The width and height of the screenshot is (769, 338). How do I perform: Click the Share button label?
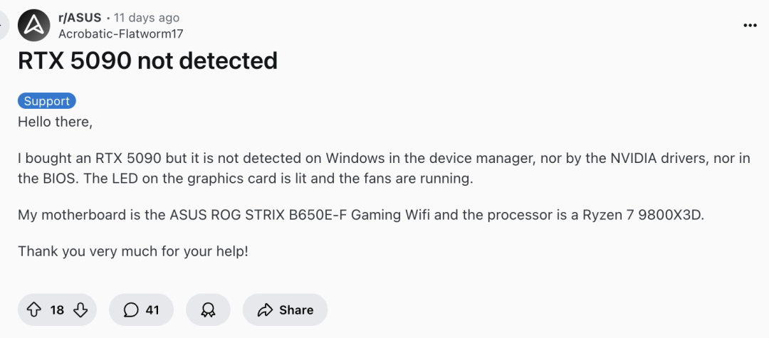tap(296, 310)
